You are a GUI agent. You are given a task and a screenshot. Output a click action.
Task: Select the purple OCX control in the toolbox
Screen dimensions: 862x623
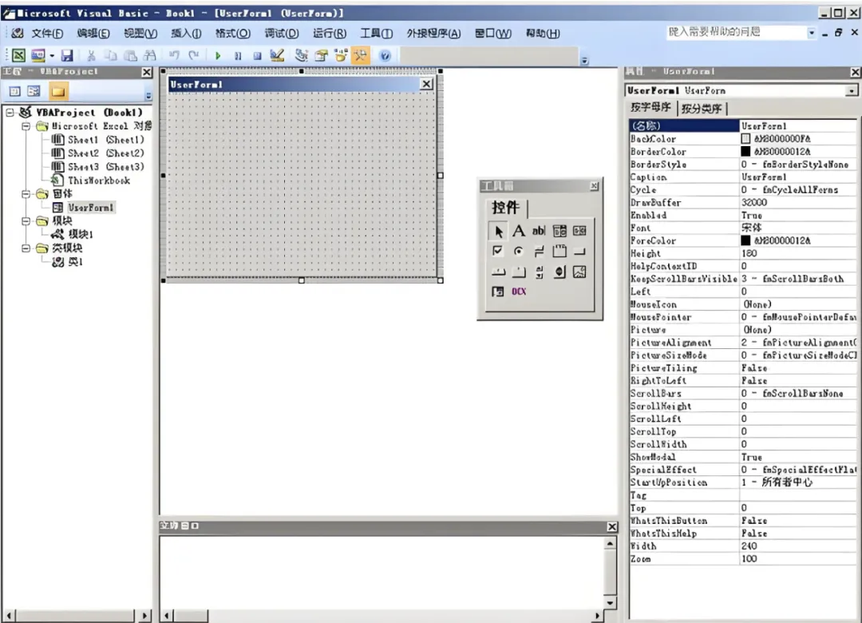(x=519, y=292)
